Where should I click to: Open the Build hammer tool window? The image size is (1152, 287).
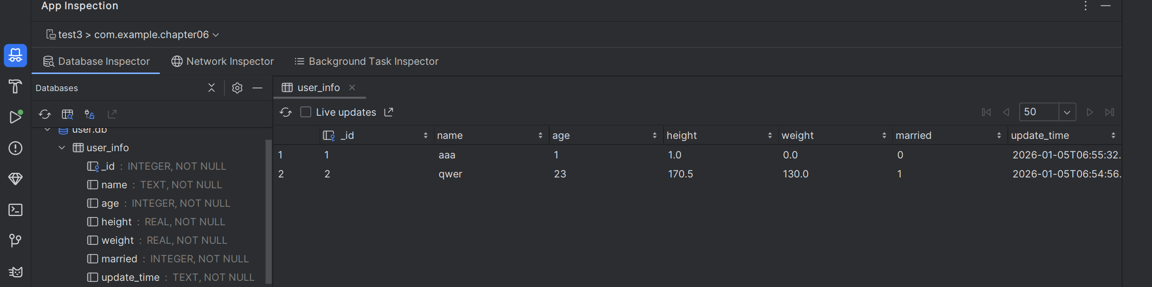point(15,86)
